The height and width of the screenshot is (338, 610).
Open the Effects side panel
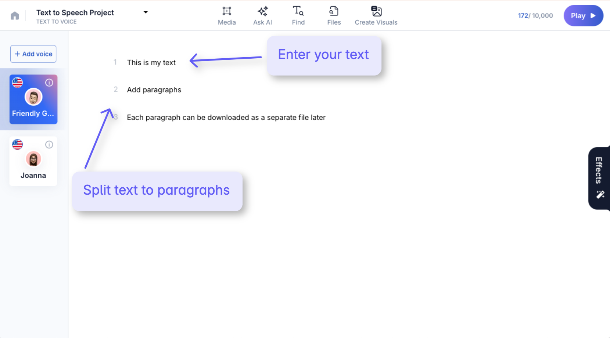pyautogui.click(x=599, y=178)
